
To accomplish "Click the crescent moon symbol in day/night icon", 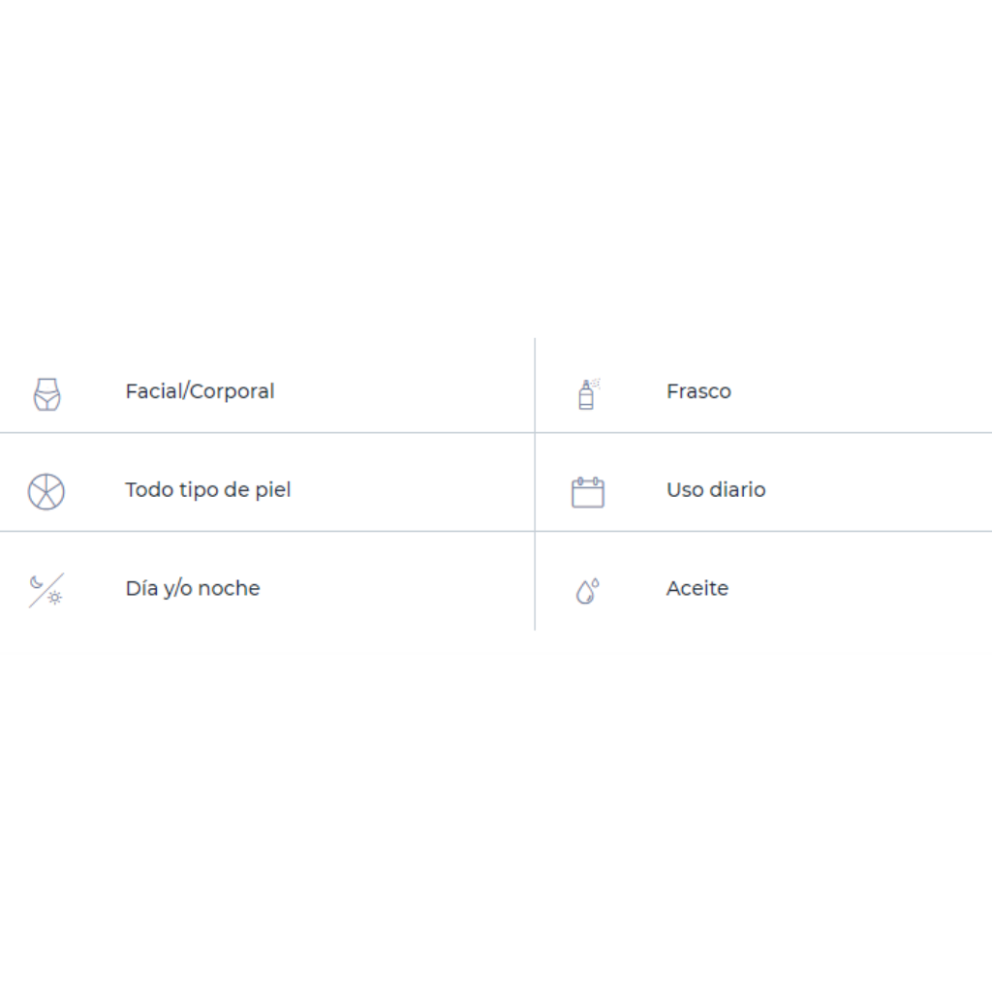I will point(37,581).
